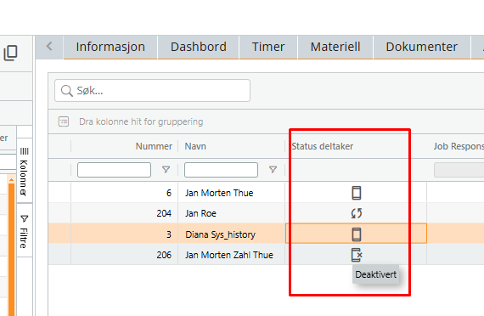
Task: Sort by the Status deltaker column header
Action: [323, 146]
